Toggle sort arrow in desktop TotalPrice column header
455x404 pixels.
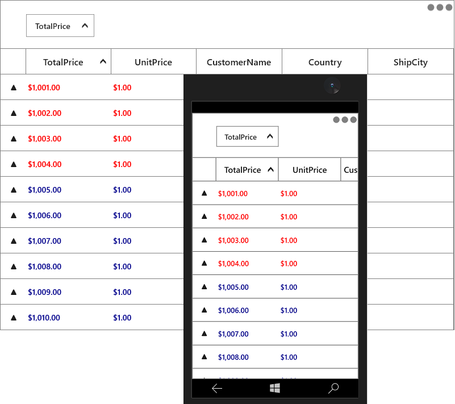click(103, 61)
